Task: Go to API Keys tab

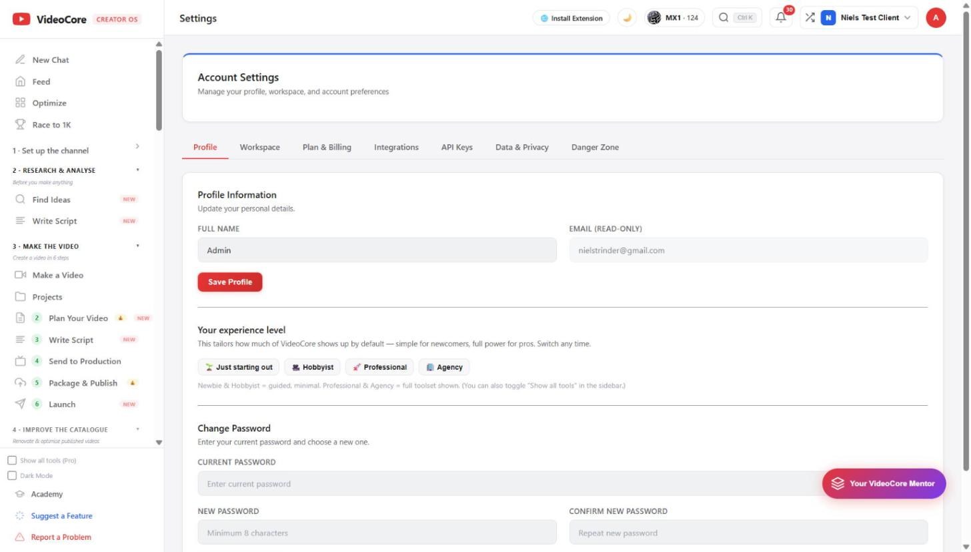Action: 457,148
